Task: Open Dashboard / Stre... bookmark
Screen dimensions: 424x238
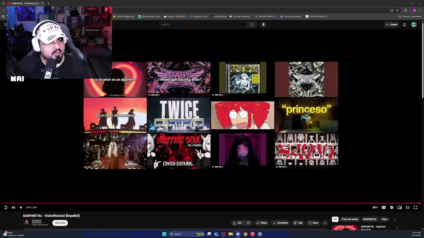Action: [x=149, y=17]
